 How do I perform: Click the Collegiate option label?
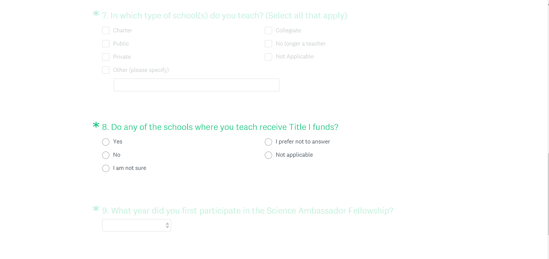pyautogui.click(x=288, y=30)
